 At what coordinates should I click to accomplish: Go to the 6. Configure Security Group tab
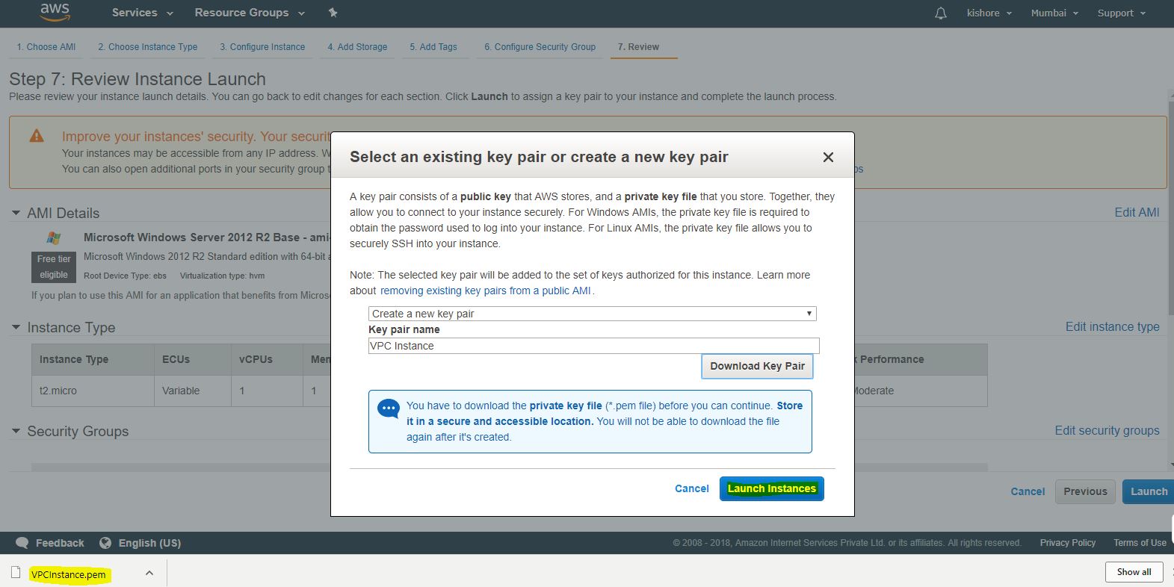coord(540,46)
